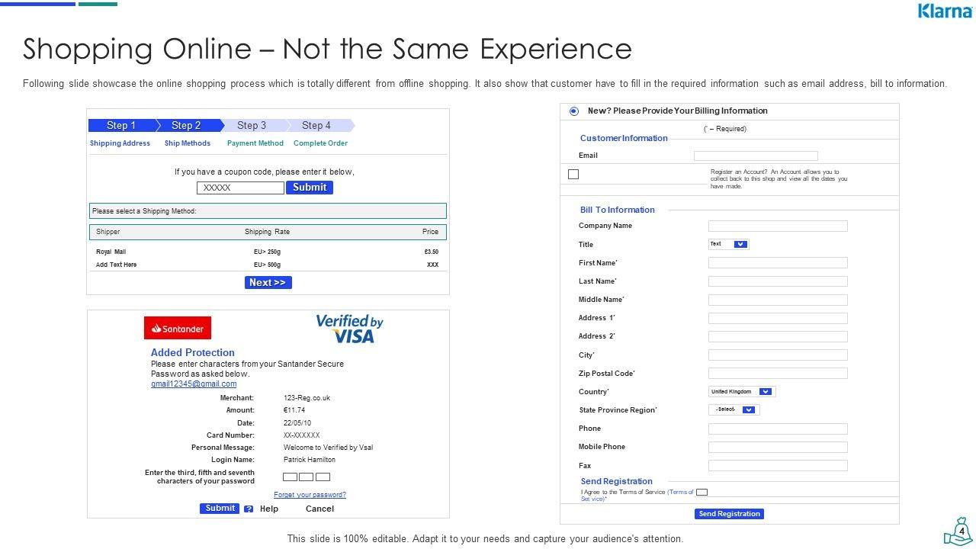Image resolution: width=976 pixels, height=549 pixels.
Task: Select the Royal Mail shipping row
Action: pyautogui.click(x=268, y=252)
